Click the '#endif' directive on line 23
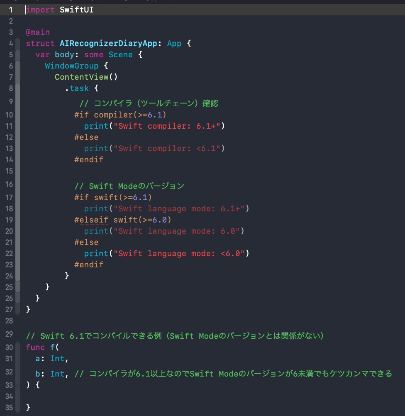Viewport: 405px width, 416px height. [x=88, y=265]
